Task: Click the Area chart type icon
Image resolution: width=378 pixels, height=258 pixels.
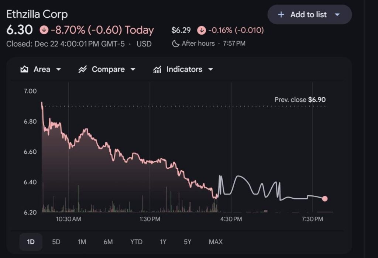Action: (24, 69)
